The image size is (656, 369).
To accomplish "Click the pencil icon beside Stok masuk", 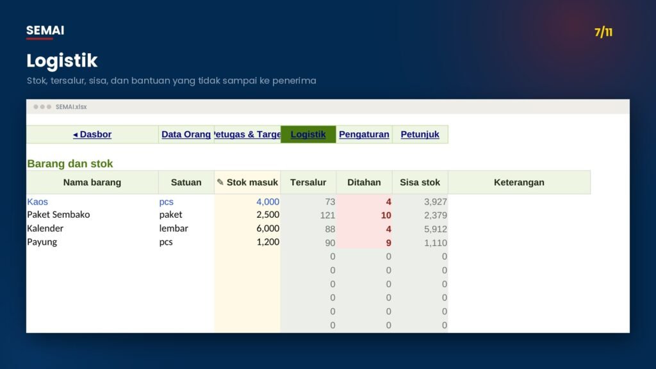I will (x=220, y=182).
